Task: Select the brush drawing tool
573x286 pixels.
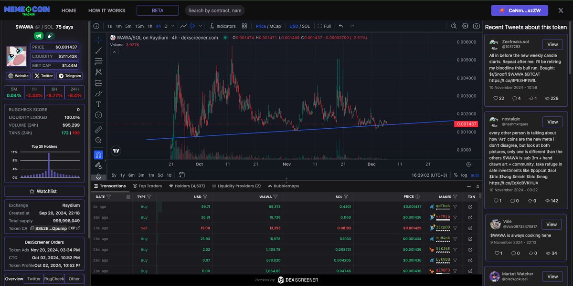Action: tap(98, 94)
